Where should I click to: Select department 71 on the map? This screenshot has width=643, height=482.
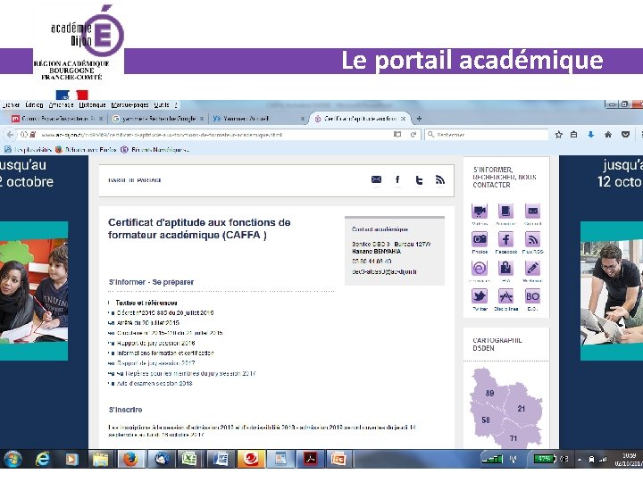click(x=513, y=438)
